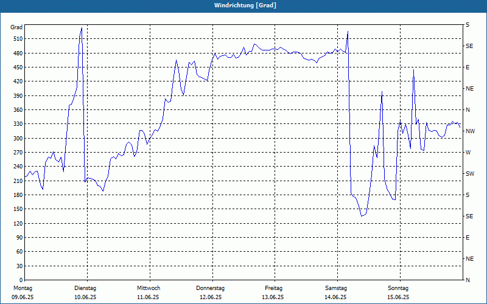The width and height of the screenshot is (487, 304).
Task: Select the 60 y-axis tick label
Action: tap(19, 252)
